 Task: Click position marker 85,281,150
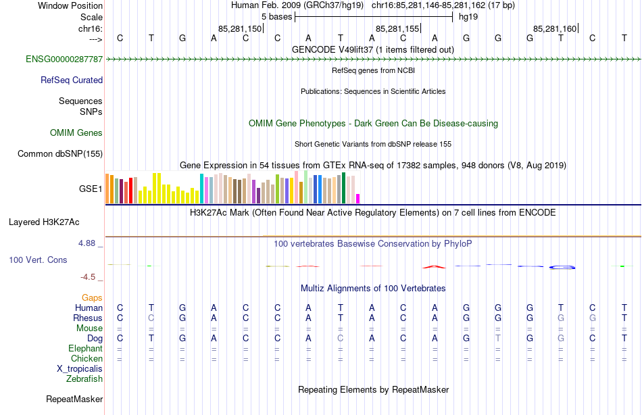[x=241, y=28]
